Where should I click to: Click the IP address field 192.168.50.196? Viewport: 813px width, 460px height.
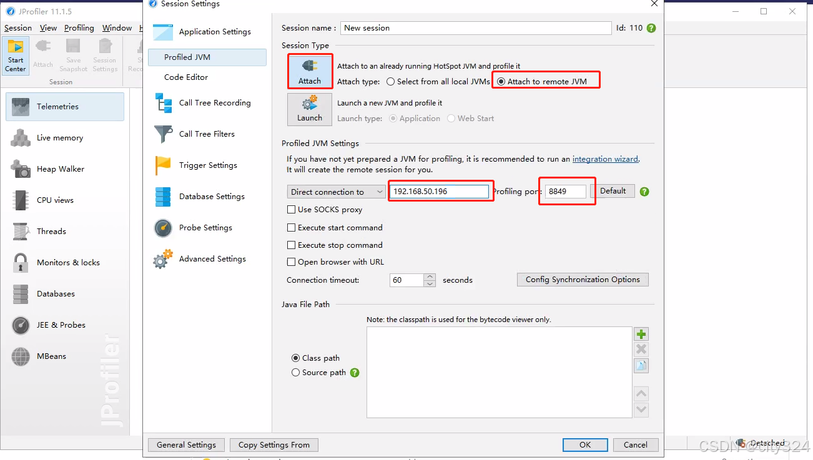click(x=439, y=192)
